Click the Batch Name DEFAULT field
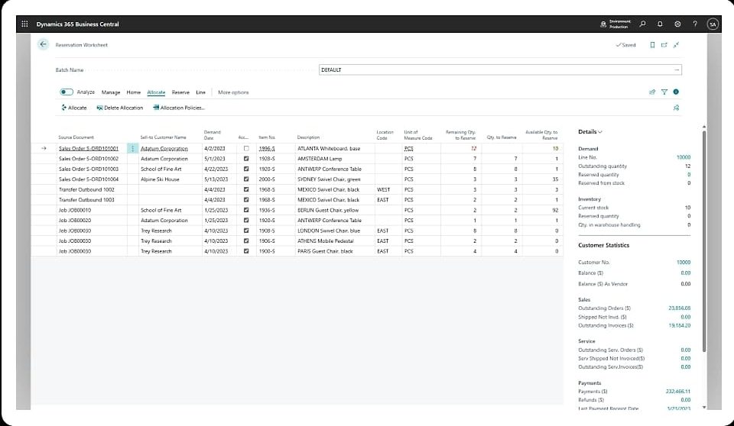734x426 pixels. pyautogui.click(x=500, y=69)
